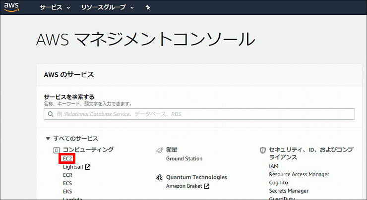Open the EC2 service link

[67, 158]
